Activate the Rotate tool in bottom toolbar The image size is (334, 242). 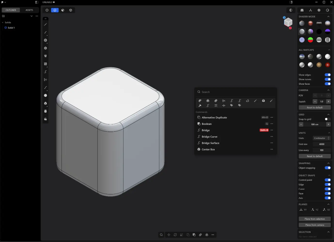pos(175,235)
